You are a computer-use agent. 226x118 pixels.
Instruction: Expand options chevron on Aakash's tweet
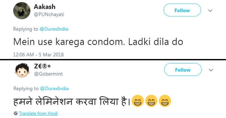tap(210, 11)
